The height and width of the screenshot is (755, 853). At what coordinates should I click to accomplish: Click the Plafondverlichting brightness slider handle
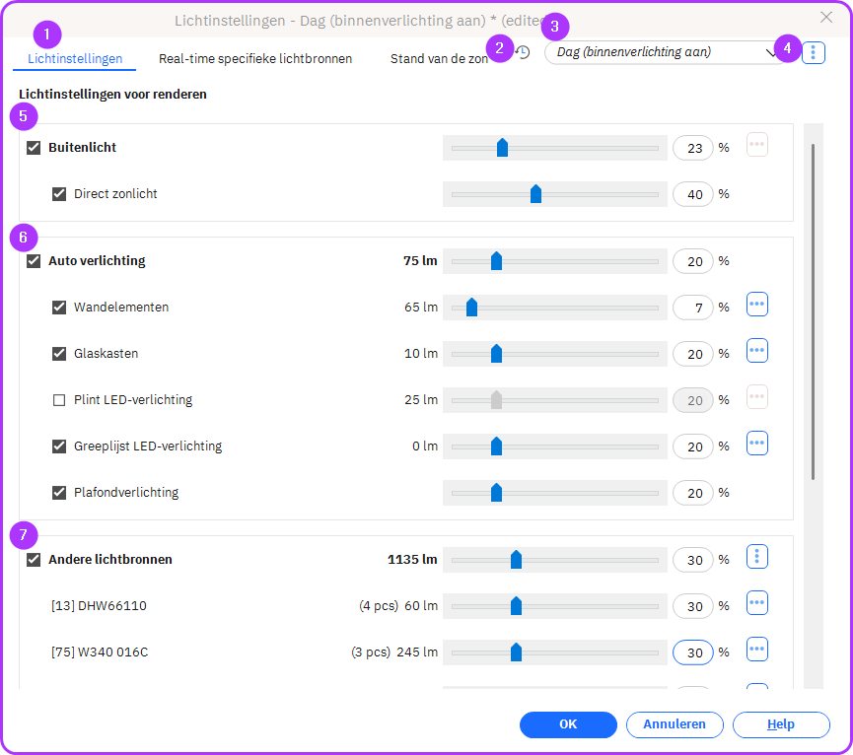(x=496, y=492)
